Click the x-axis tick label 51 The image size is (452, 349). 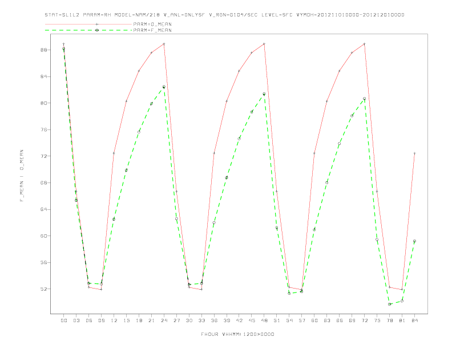click(277, 320)
